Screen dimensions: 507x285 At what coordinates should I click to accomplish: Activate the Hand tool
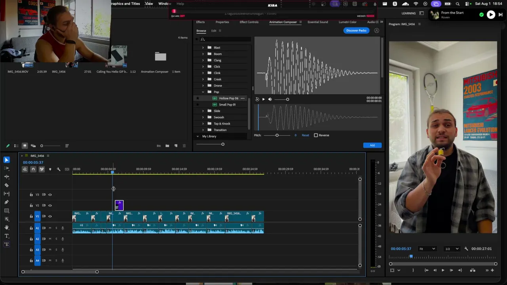tap(7, 227)
